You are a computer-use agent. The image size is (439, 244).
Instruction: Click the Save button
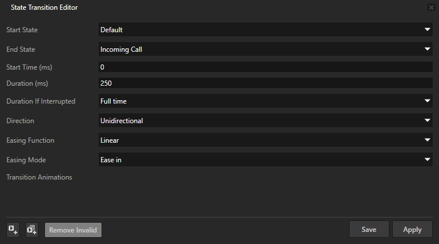coord(369,229)
